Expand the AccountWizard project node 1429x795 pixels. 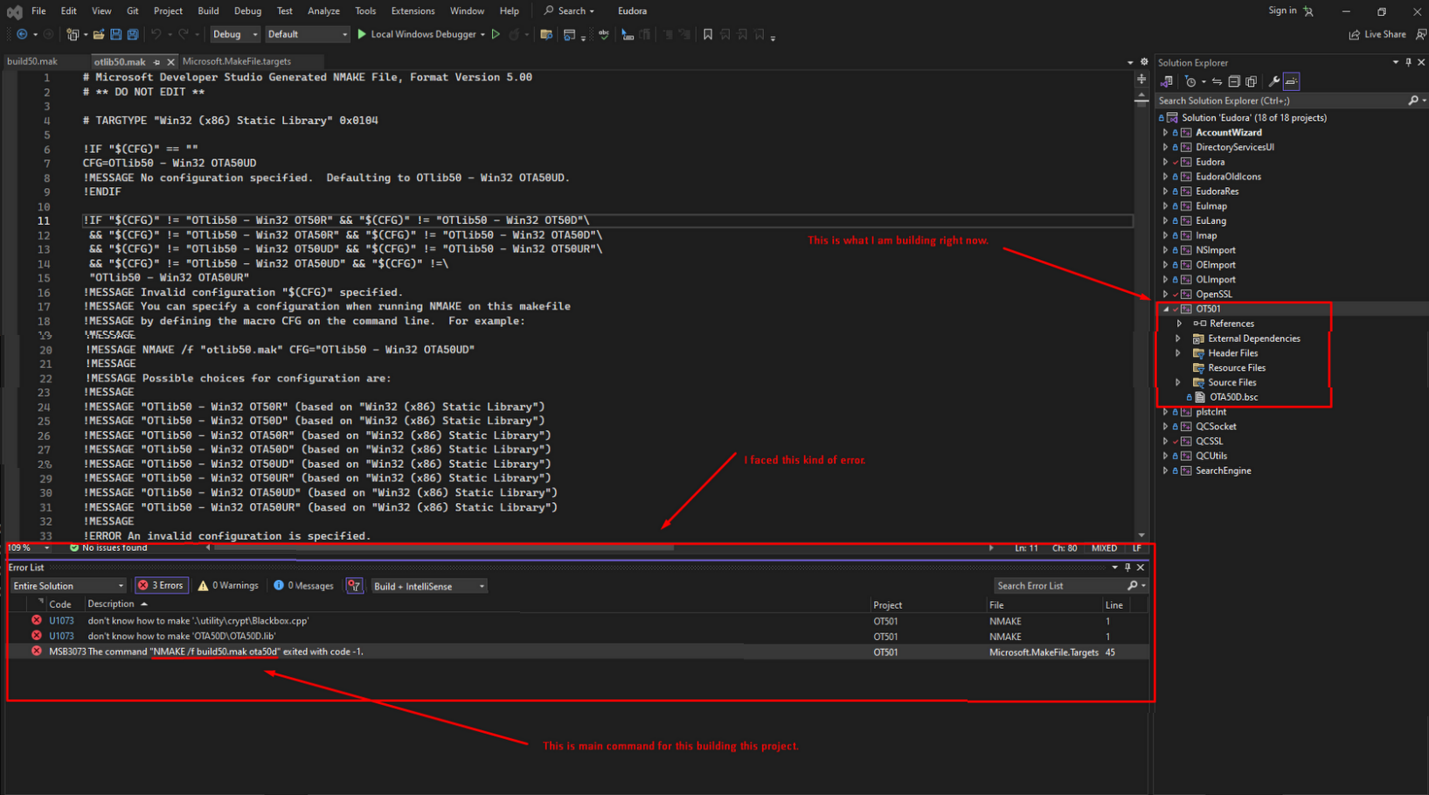tap(1165, 133)
